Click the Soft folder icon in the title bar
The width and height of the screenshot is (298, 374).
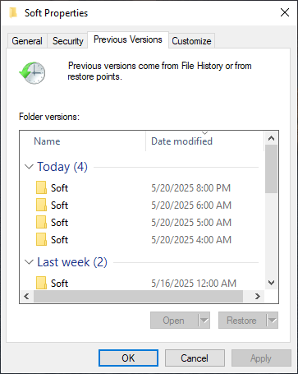[x=13, y=13]
